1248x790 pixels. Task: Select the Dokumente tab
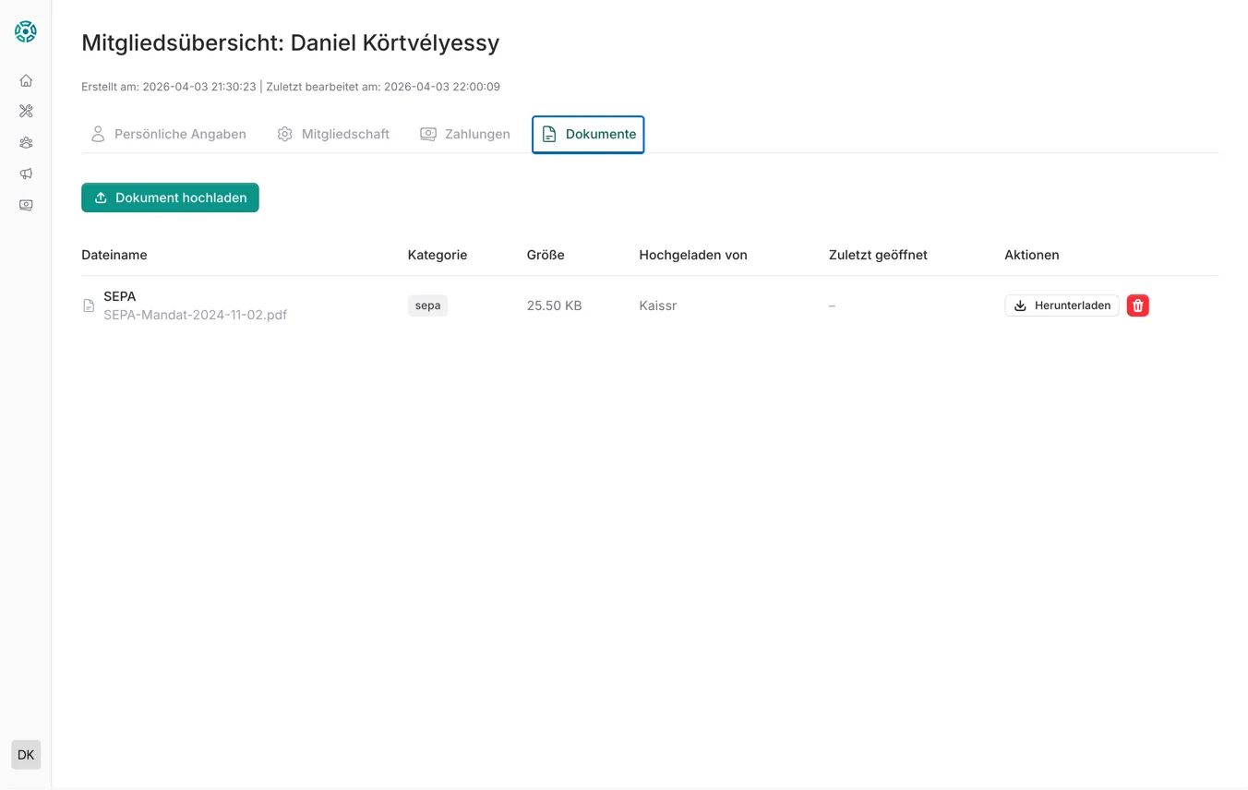point(588,134)
